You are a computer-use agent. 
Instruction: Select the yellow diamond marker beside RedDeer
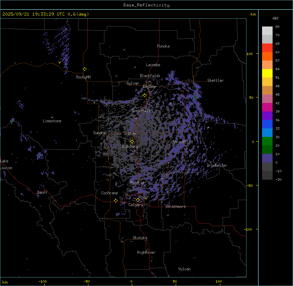144,95
